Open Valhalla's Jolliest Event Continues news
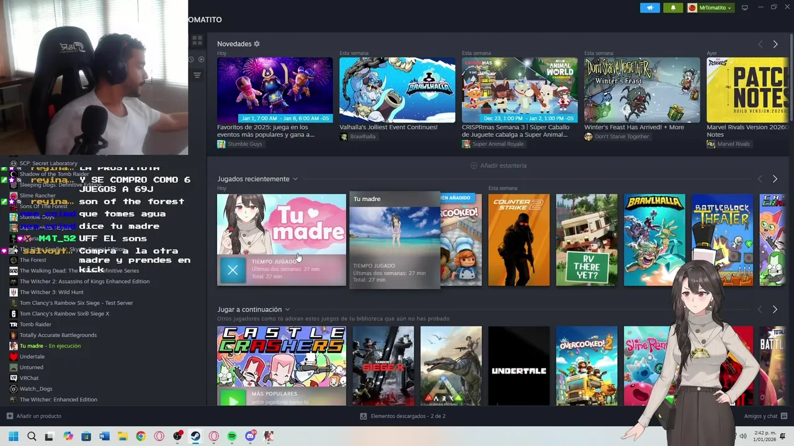 397,90
